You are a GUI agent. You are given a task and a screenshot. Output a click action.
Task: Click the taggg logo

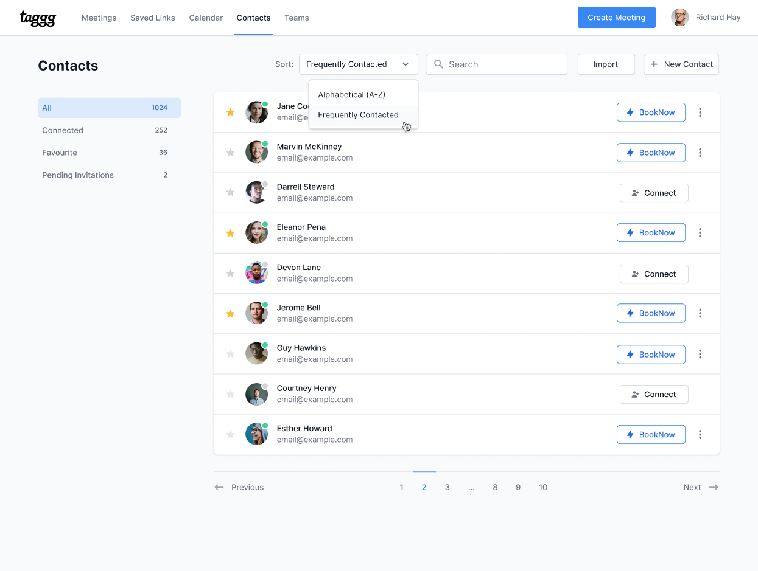[38, 18]
